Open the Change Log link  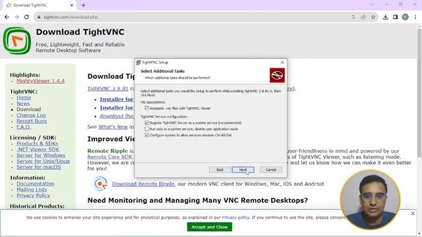31,115
